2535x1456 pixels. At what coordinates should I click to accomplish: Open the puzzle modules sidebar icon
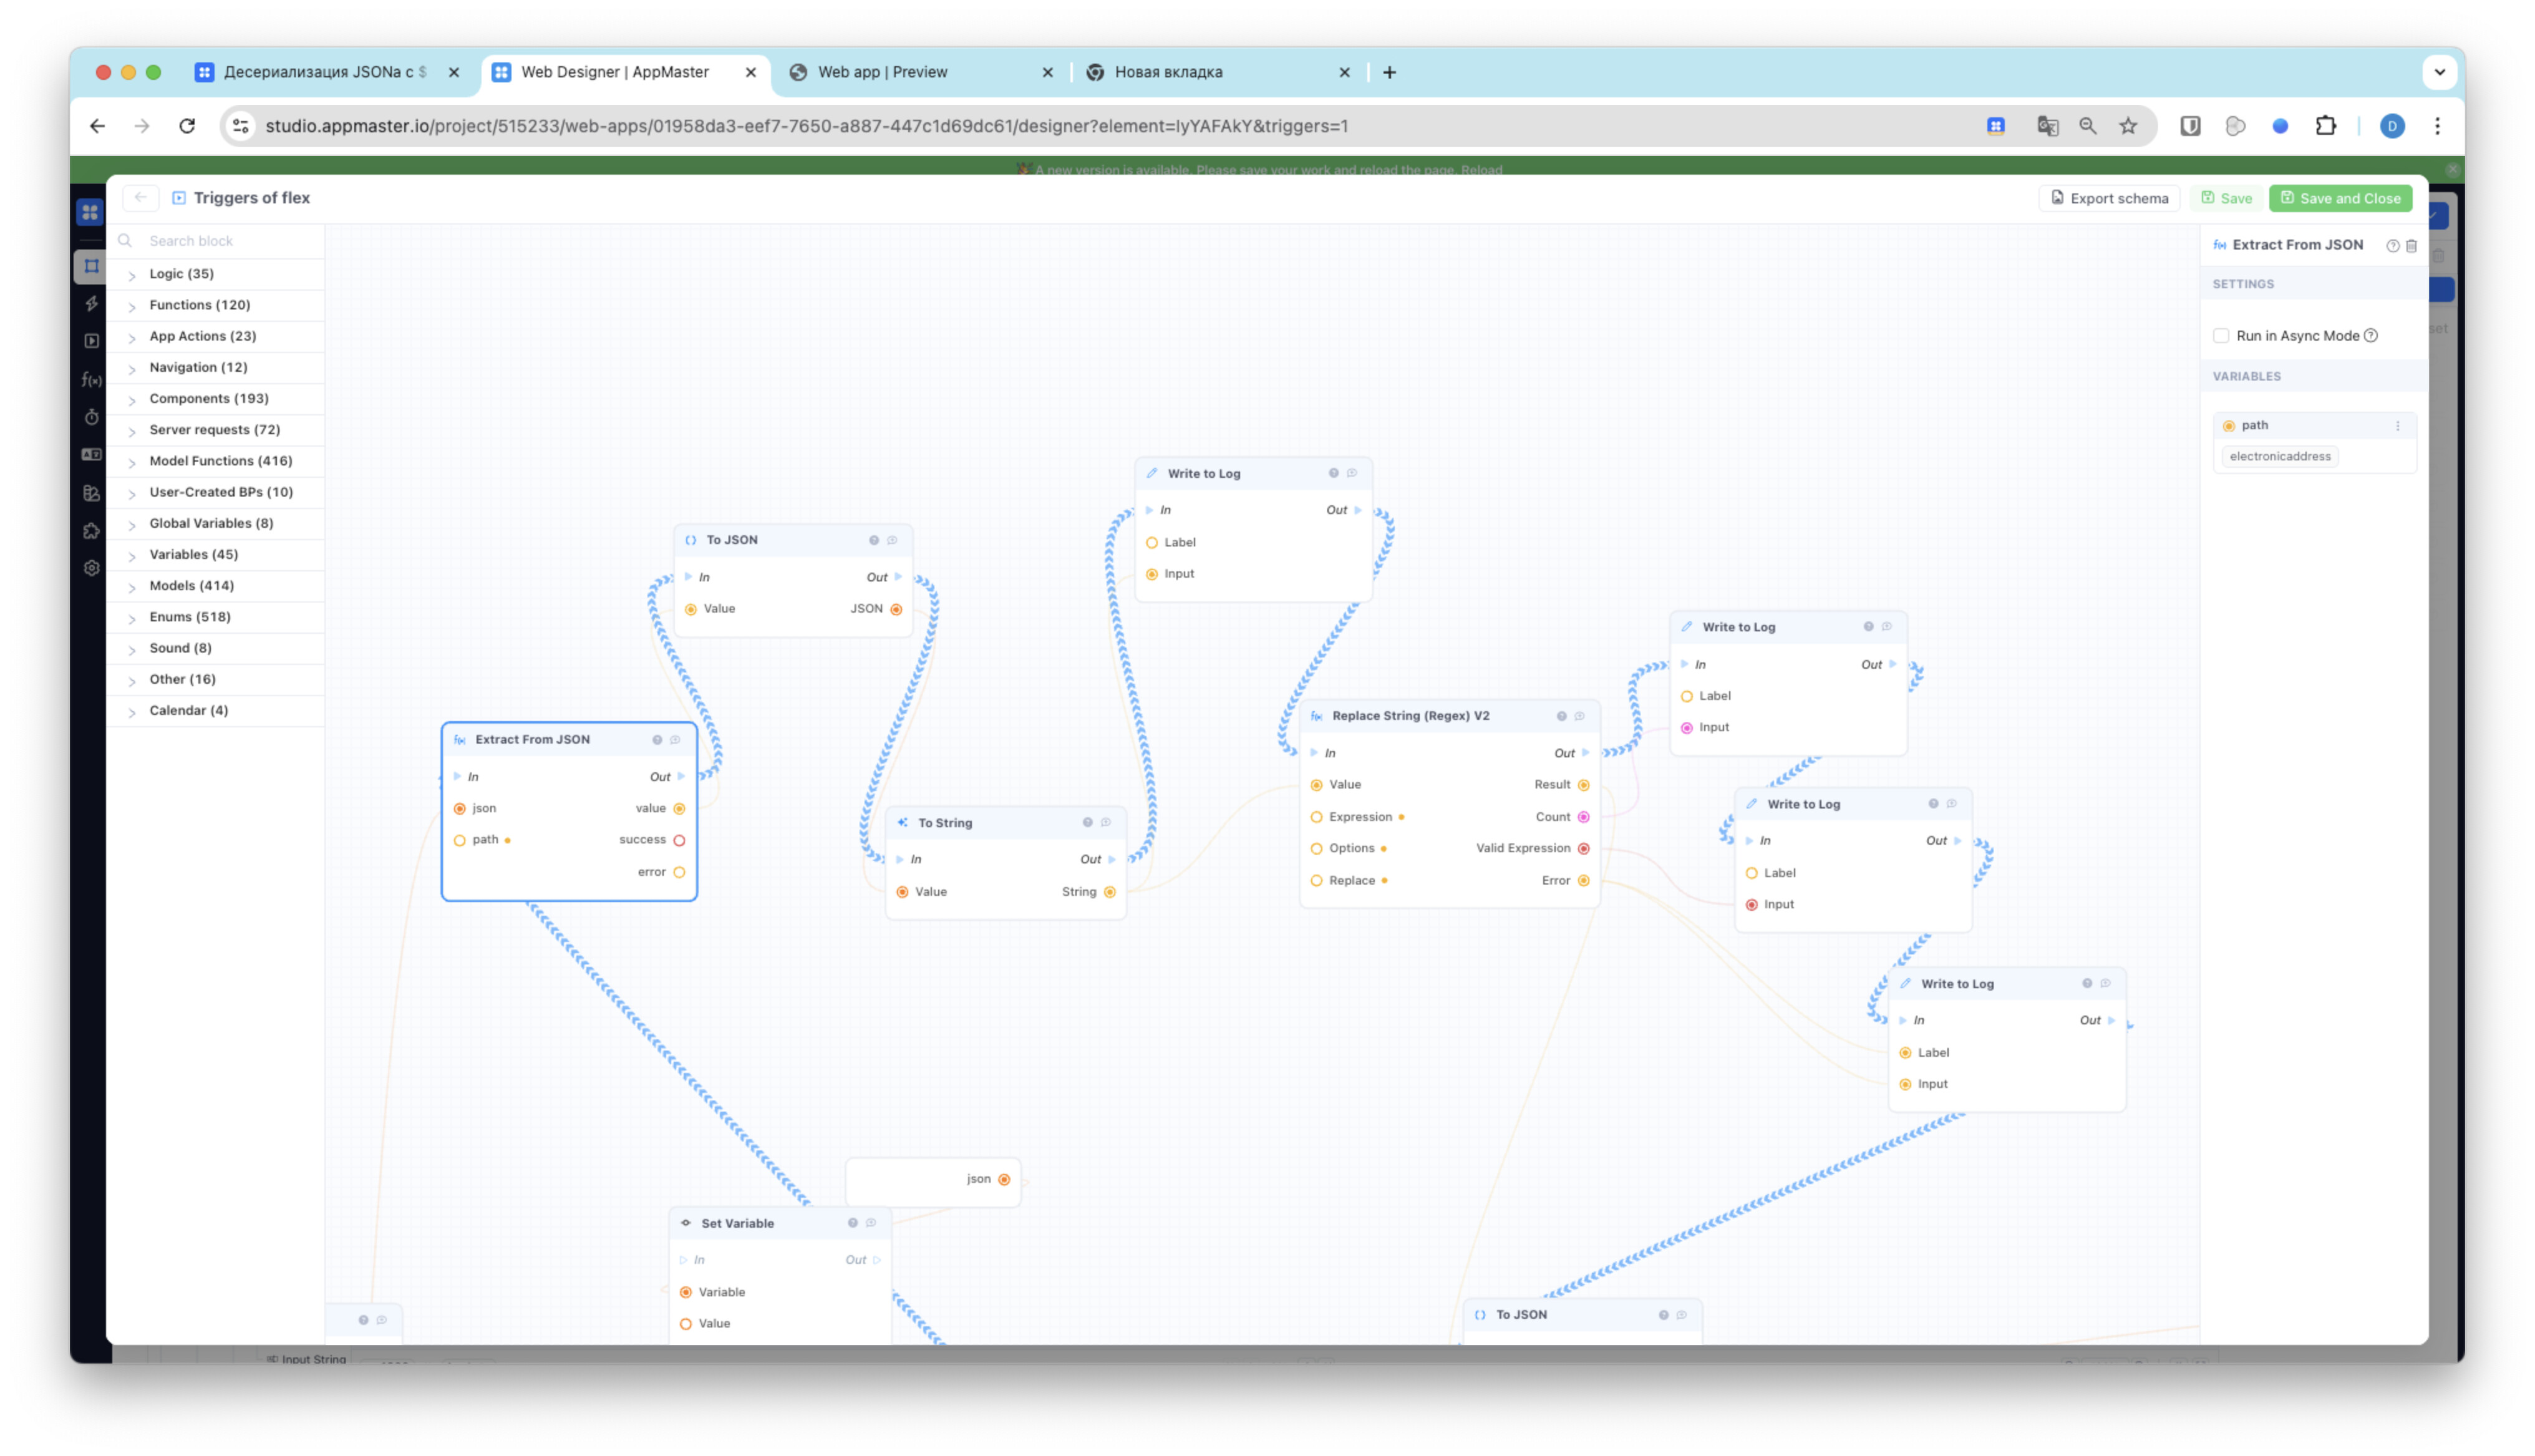pyautogui.click(x=91, y=531)
